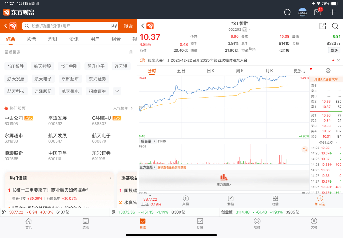This screenshot has width=343, height=238.
Task: Open chart settings gear icon
Action: pyautogui.click(x=328, y=71)
